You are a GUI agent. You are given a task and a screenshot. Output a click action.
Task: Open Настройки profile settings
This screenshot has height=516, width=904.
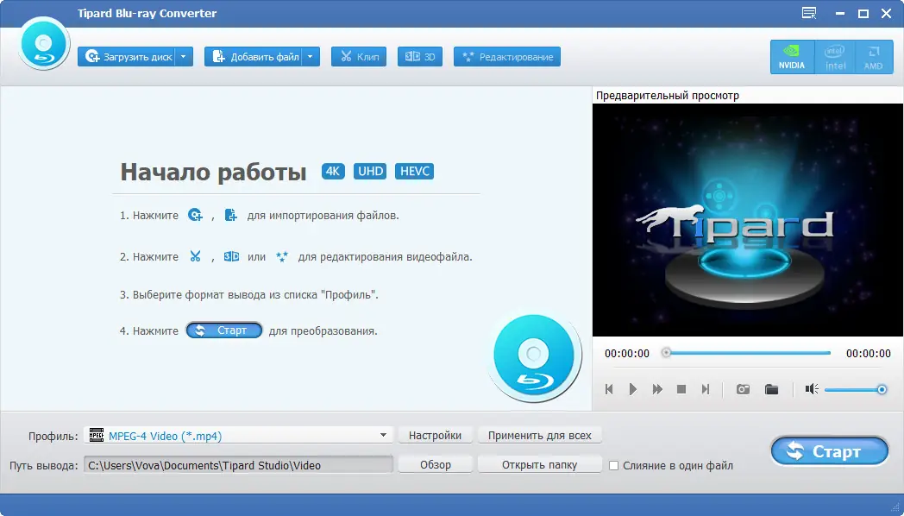point(436,435)
